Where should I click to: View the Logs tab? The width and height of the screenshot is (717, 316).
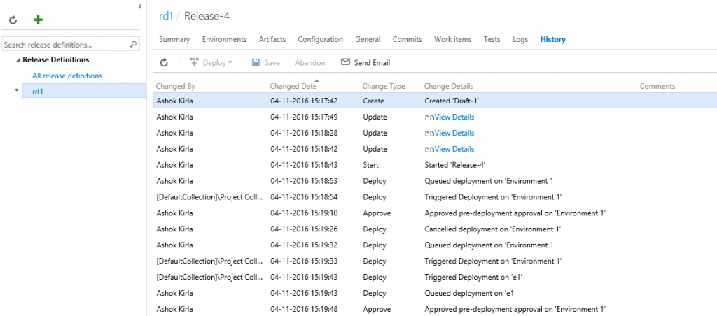point(520,39)
